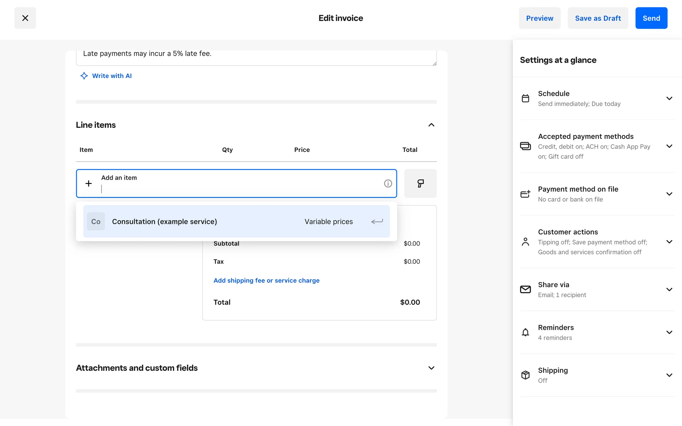Click the Reminders bell icon
The height and width of the screenshot is (426, 682).
point(525,332)
